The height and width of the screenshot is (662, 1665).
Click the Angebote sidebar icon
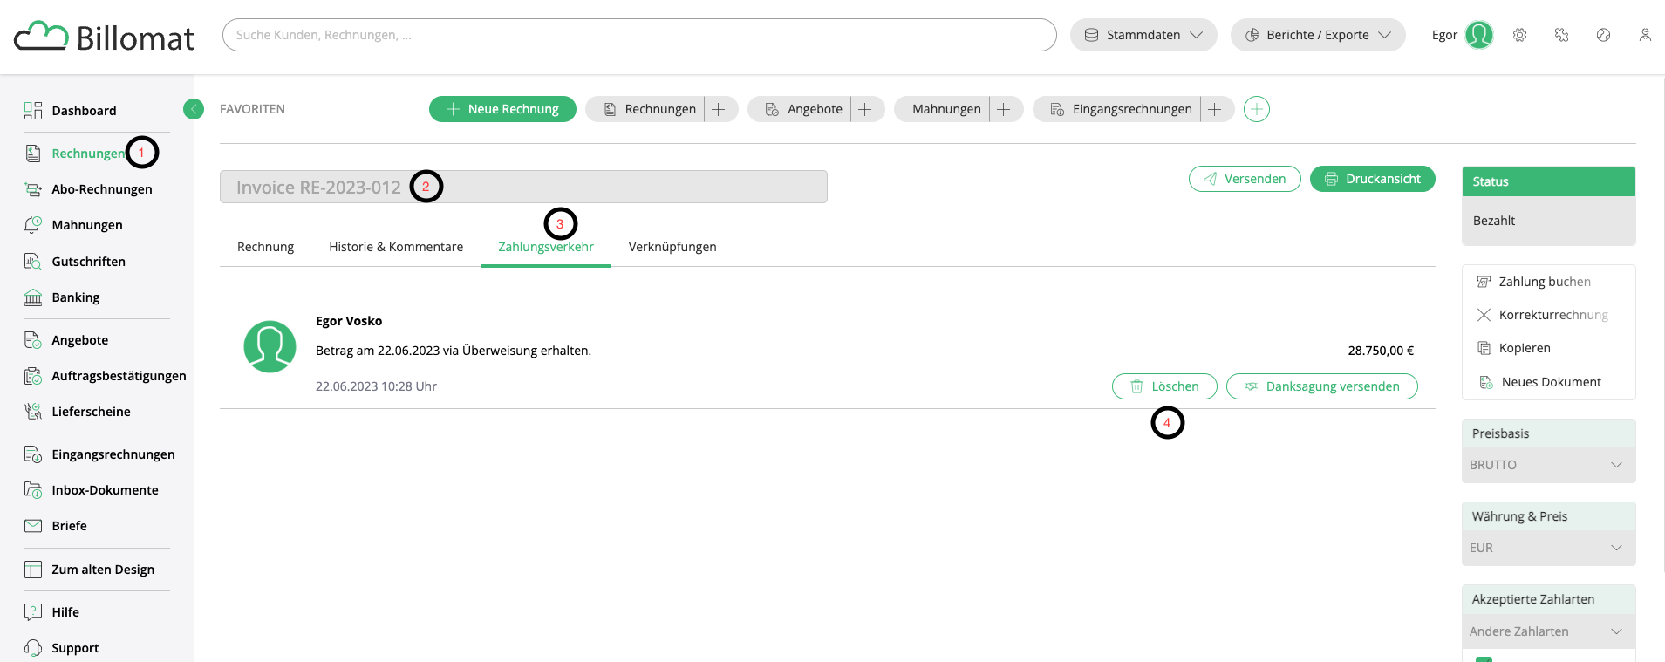(x=33, y=340)
